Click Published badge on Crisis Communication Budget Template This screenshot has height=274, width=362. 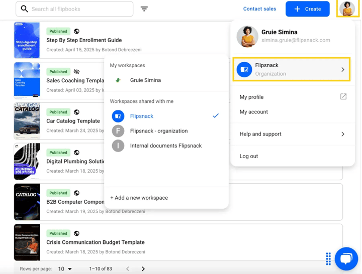(58, 233)
